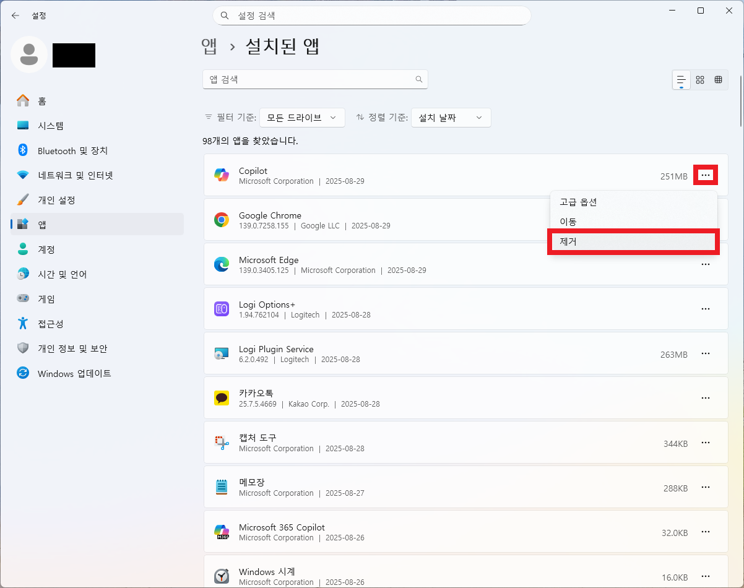The width and height of the screenshot is (744, 588).
Task: Click the search magnifier in 앱 검색 box
Action: tap(419, 79)
